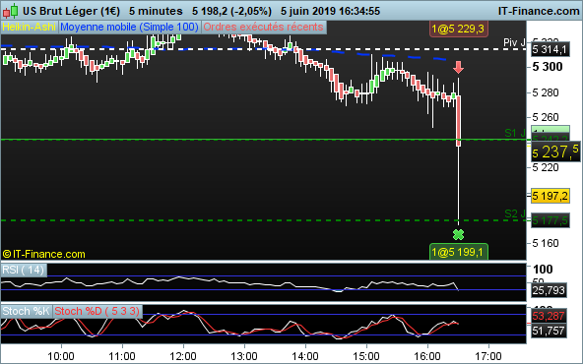583x364 pixels.
Task: Click the 100 level on RSI axis
Action: point(543,269)
